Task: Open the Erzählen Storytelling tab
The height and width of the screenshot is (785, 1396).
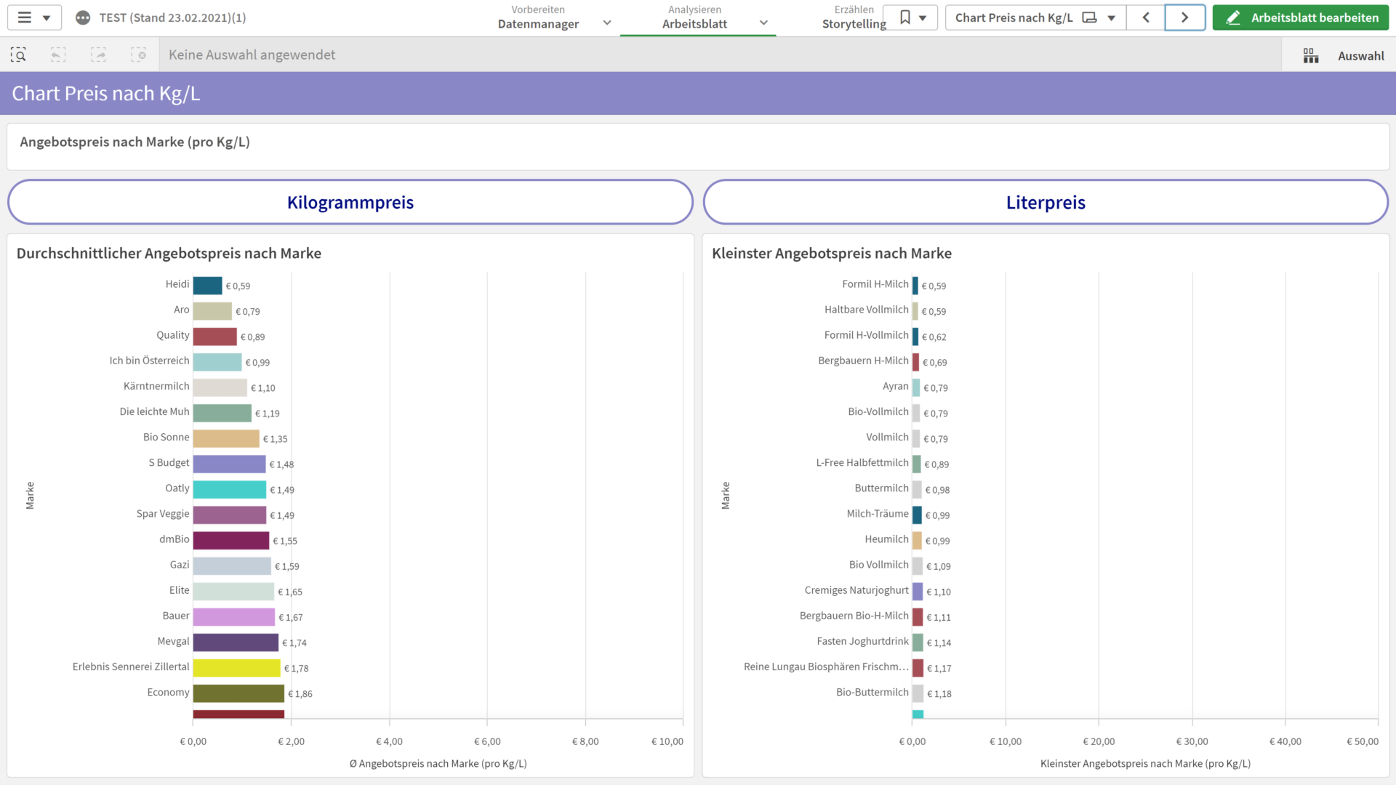Action: [854, 17]
